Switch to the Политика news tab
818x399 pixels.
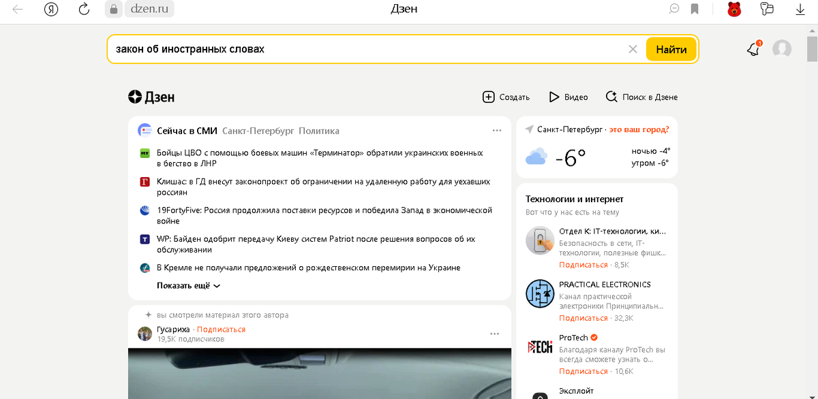pos(319,131)
